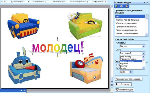
Task: Click the green rotation handle above the text
Action: [x=57, y=38]
